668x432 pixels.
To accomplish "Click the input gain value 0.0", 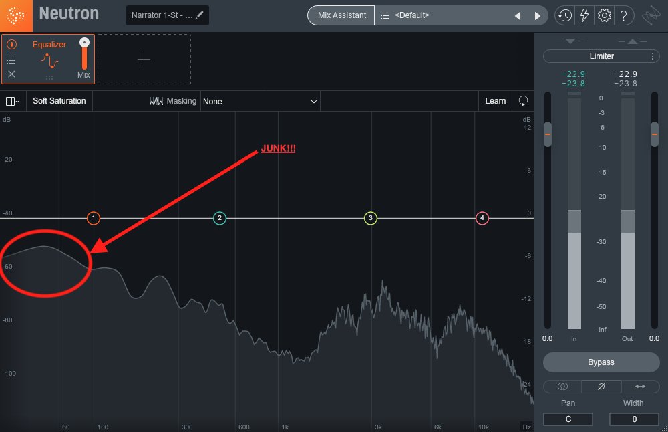I will 548,338.
